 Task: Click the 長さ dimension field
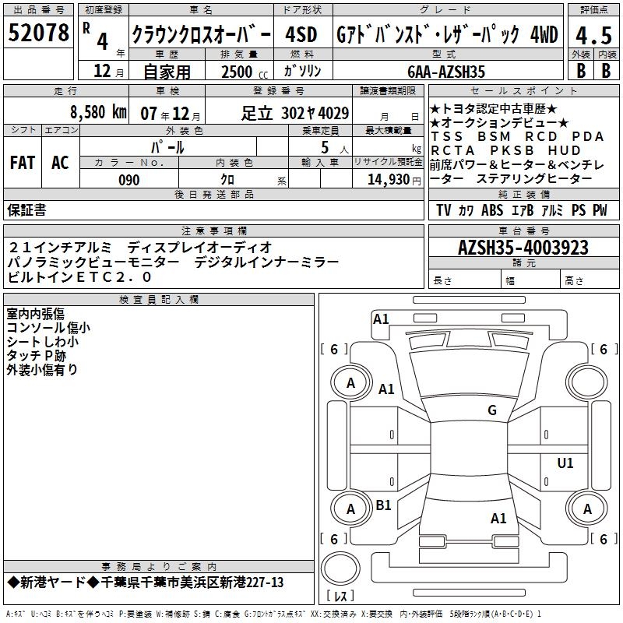point(464,280)
